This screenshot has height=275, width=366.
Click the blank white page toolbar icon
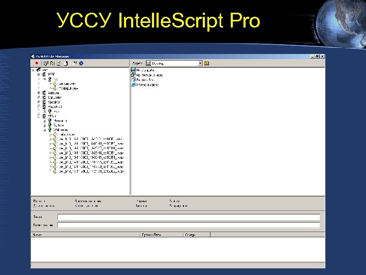[x=66, y=63]
